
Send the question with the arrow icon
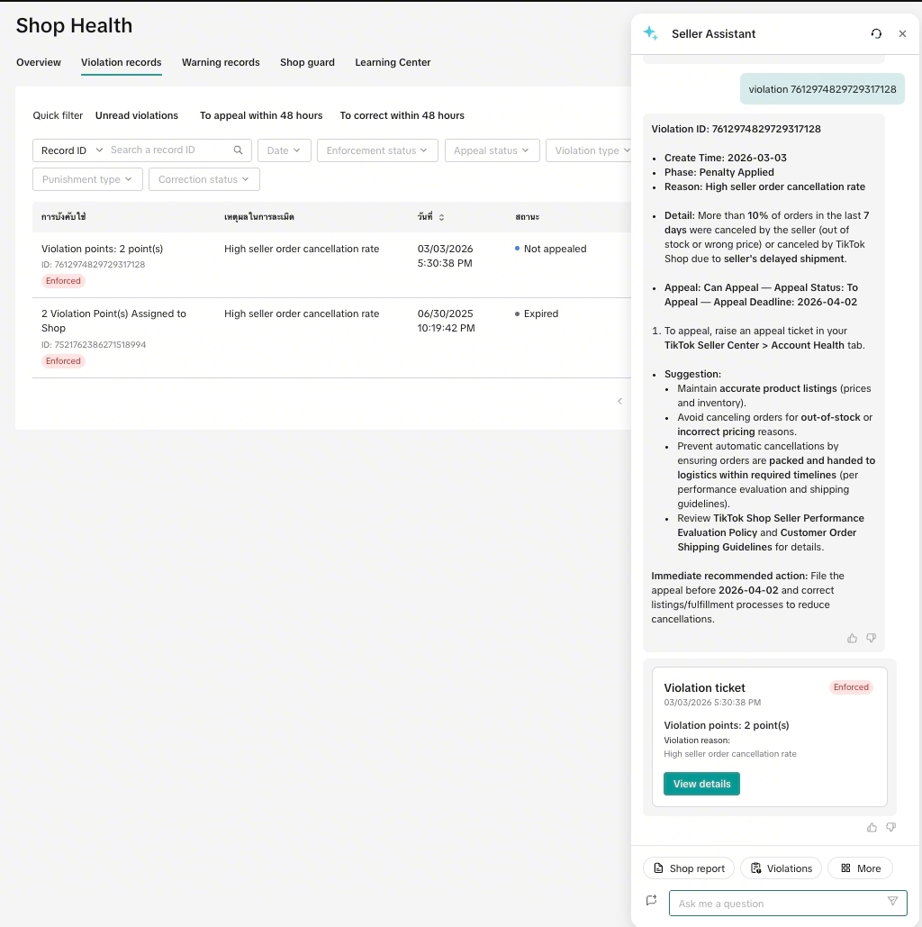click(x=892, y=902)
